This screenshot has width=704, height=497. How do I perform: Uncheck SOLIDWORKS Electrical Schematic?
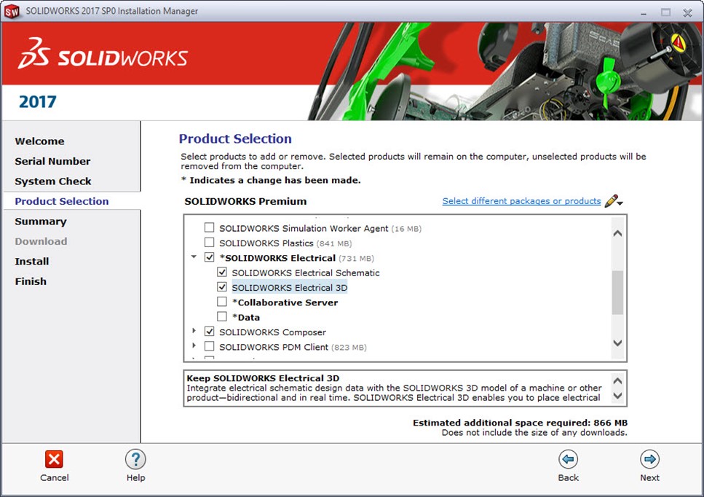[222, 273]
